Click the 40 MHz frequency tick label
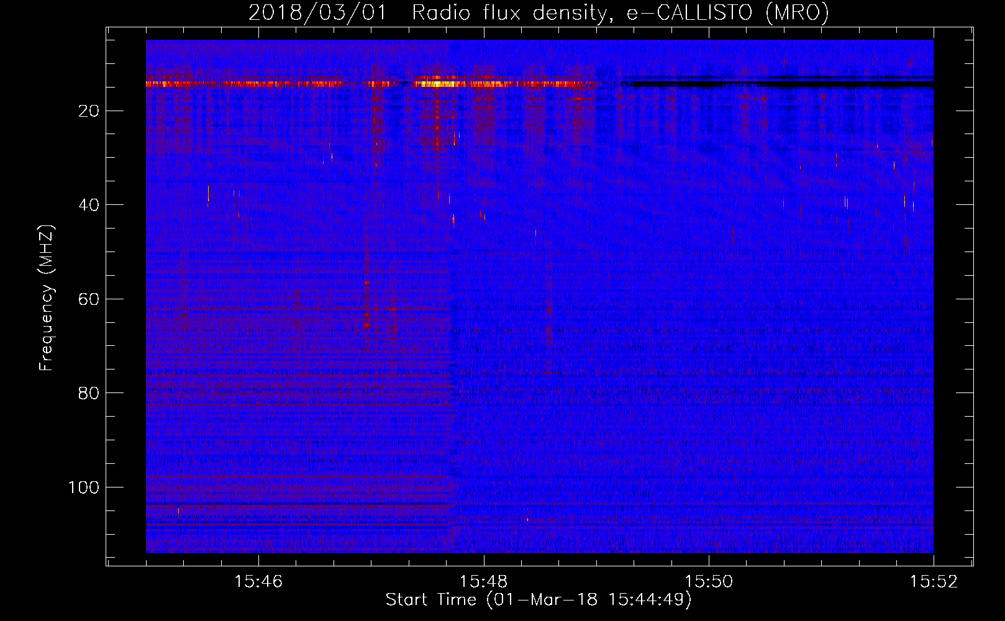Screen dimensions: 1005x621 [89, 205]
